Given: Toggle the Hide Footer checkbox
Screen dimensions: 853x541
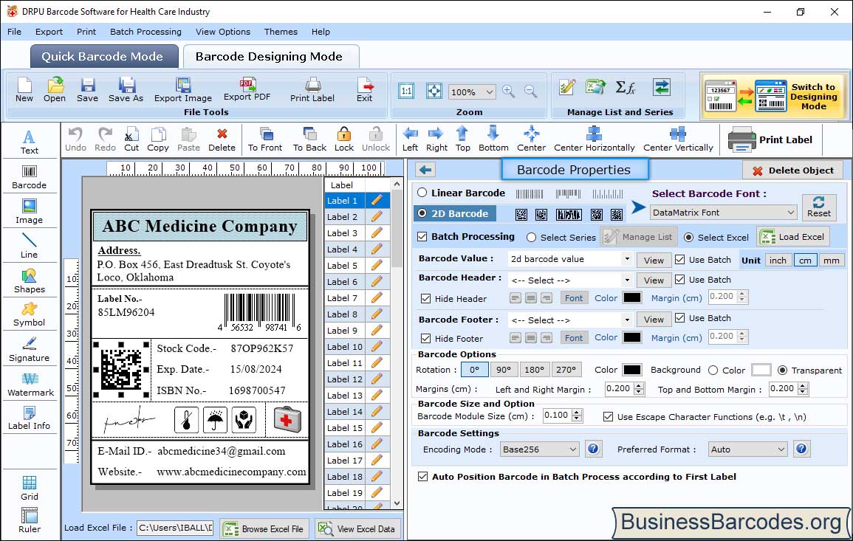Looking at the screenshot, I should click(426, 338).
